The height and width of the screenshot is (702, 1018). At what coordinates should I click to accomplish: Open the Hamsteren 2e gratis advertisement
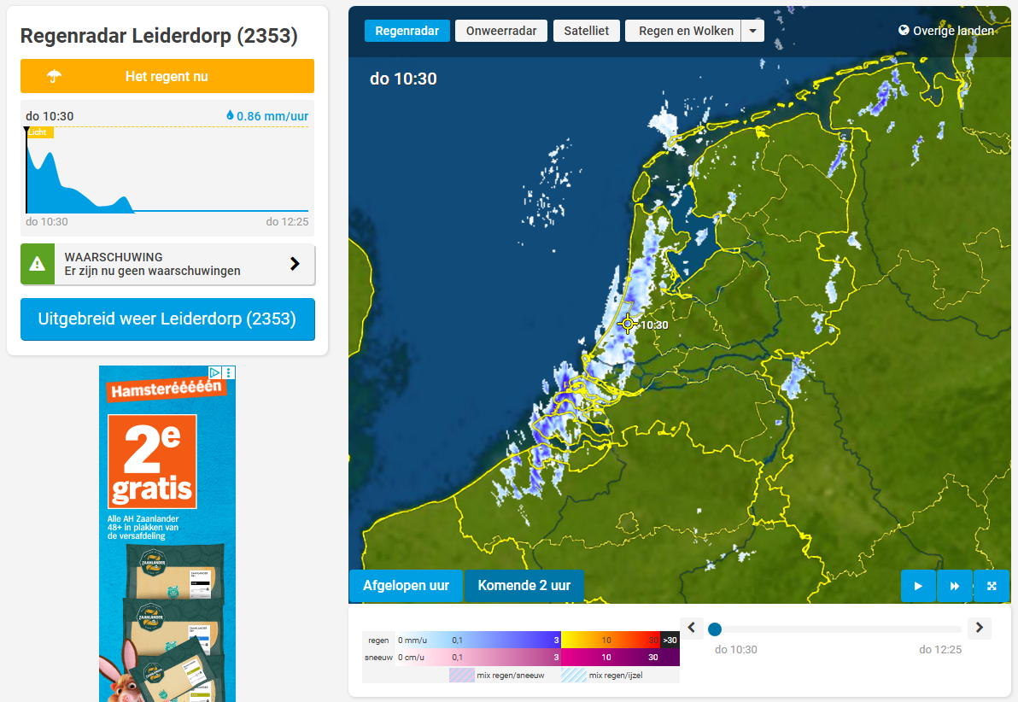point(167,534)
